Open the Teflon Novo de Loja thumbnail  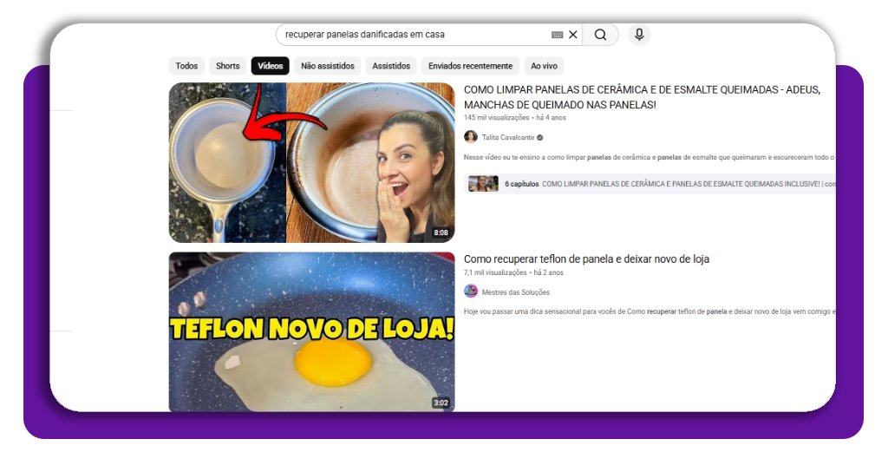point(311,331)
